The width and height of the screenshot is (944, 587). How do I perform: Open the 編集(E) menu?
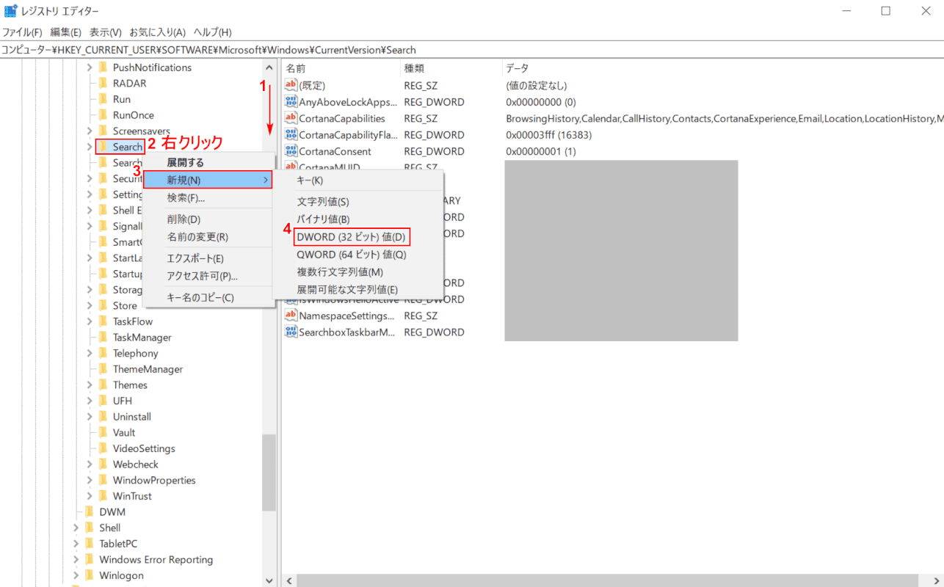coord(65,32)
